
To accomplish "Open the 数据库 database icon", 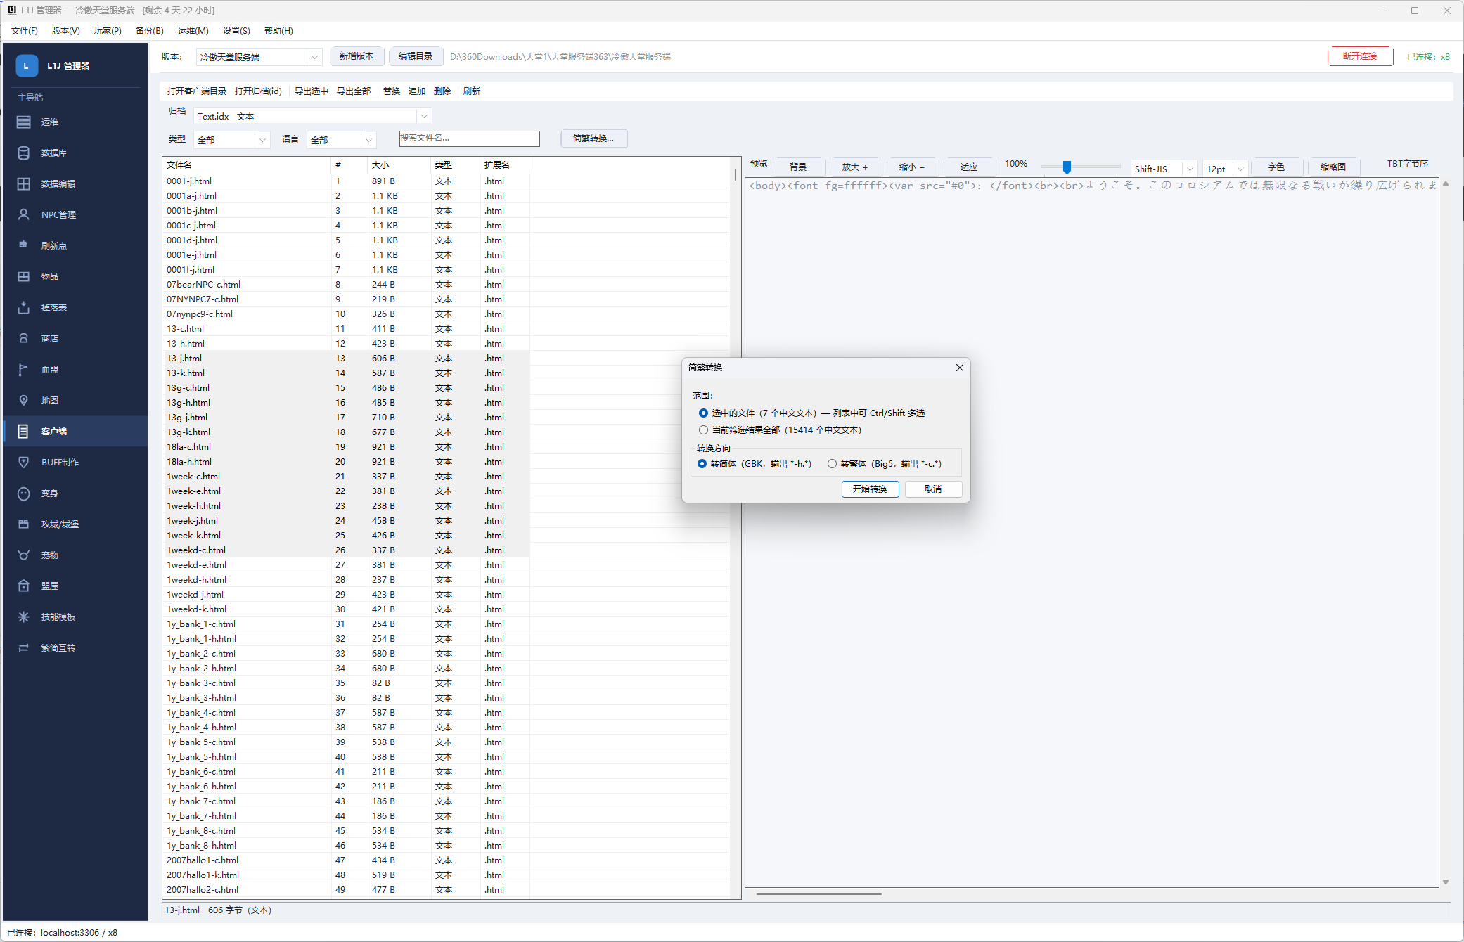I will (x=24, y=153).
